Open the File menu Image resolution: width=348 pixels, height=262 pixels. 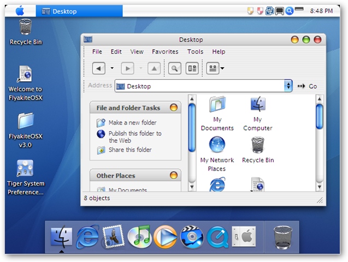pos(97,52)
